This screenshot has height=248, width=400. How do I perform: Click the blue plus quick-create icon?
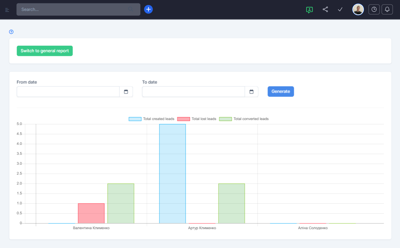(148, 9)
